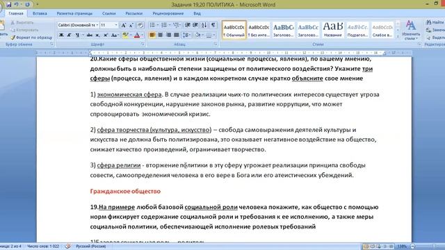The width and height of the screenshot is (445, 250).
Task: Open numbered list dropdown
Action: pyautogui.click(x=170, y=26)
